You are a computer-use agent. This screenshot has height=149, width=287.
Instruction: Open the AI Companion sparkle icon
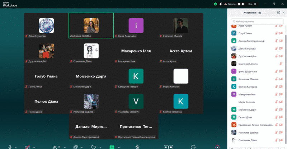pos(220,4)
